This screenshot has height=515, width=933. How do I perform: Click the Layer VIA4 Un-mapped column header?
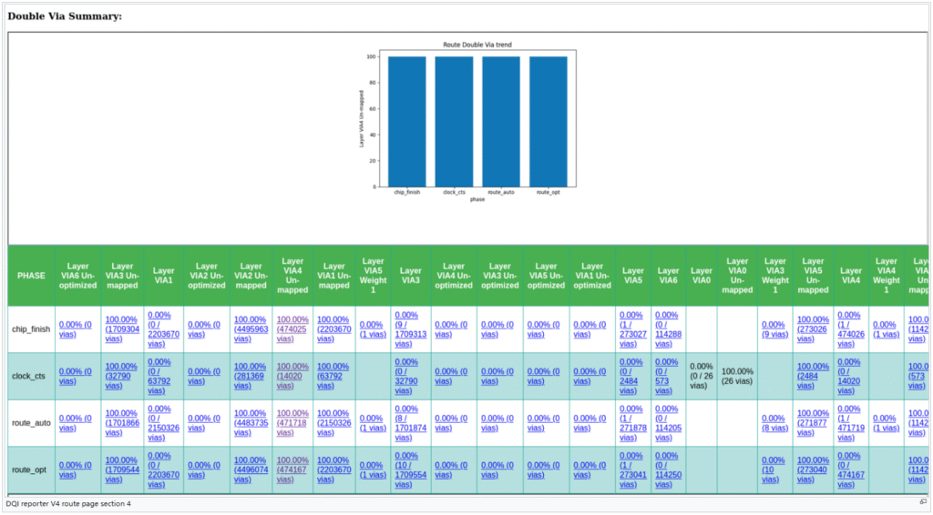(292, 276)
